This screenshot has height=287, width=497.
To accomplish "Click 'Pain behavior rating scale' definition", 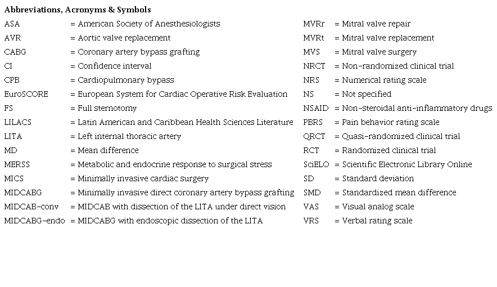I will 391,122.
